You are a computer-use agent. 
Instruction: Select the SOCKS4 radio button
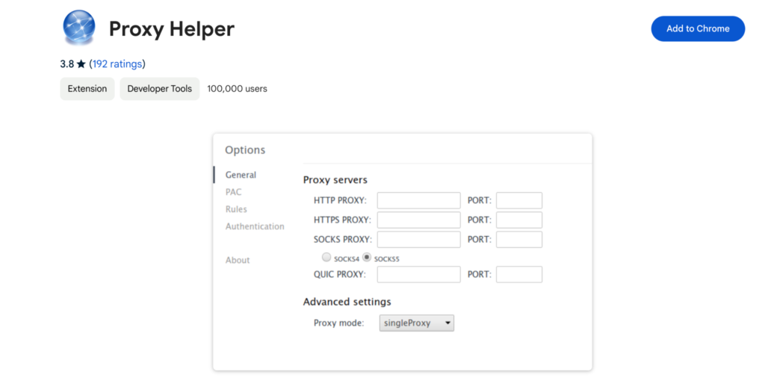tap(326, 257)
